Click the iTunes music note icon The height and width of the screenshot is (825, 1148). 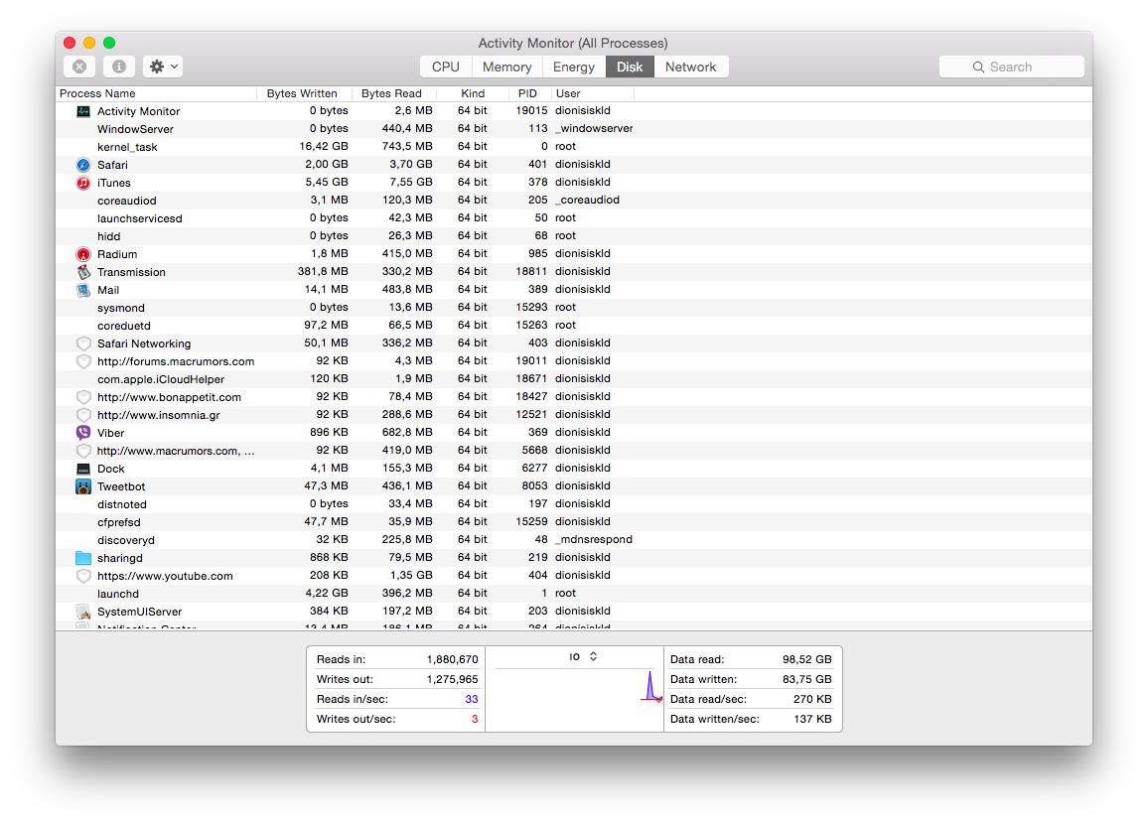(x=83, y=183)
